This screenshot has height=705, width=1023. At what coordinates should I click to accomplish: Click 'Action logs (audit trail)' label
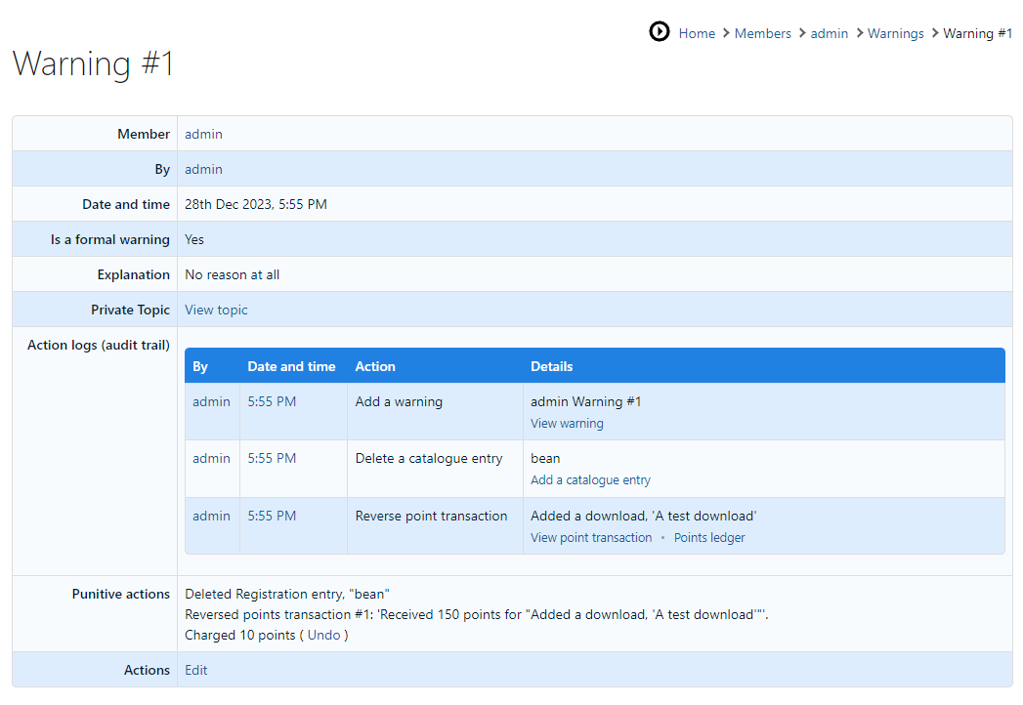[99, 345]
